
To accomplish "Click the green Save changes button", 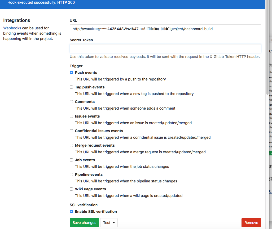I will (84, 223).
